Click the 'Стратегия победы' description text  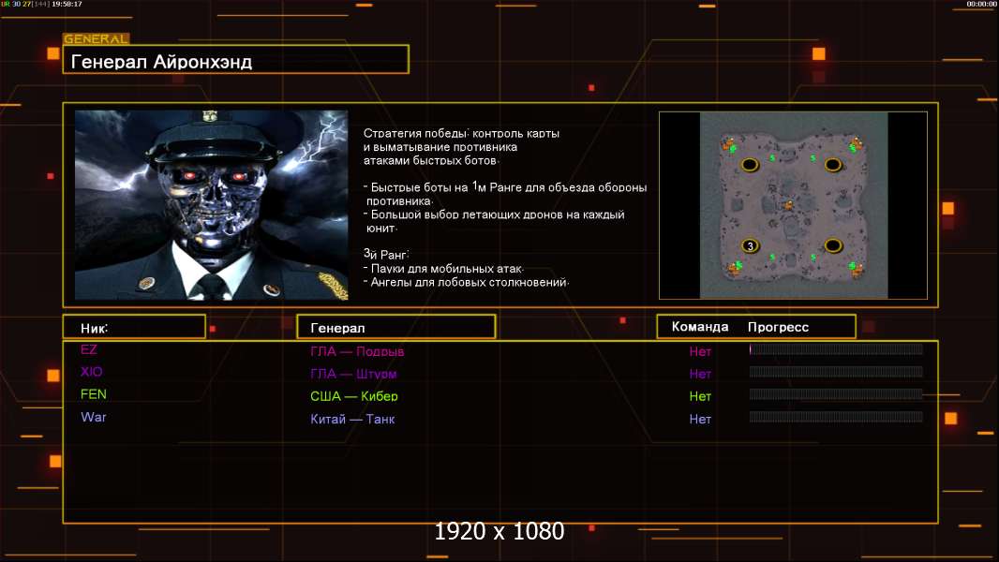pyautogui.click(x=461, y=146)
